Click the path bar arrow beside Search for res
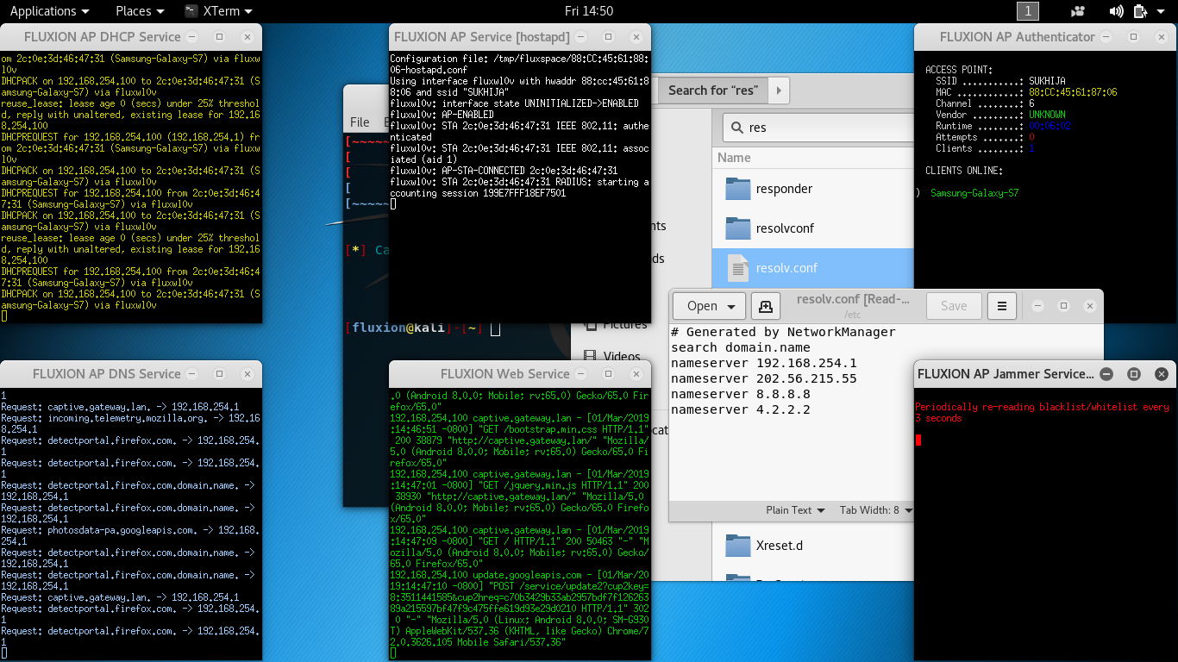This screenshot has height=662, width=1178. [780, 90]
